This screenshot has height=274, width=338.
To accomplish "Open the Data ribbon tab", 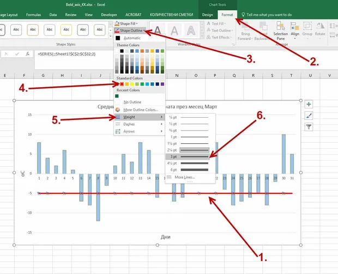I will coord(53,15).
